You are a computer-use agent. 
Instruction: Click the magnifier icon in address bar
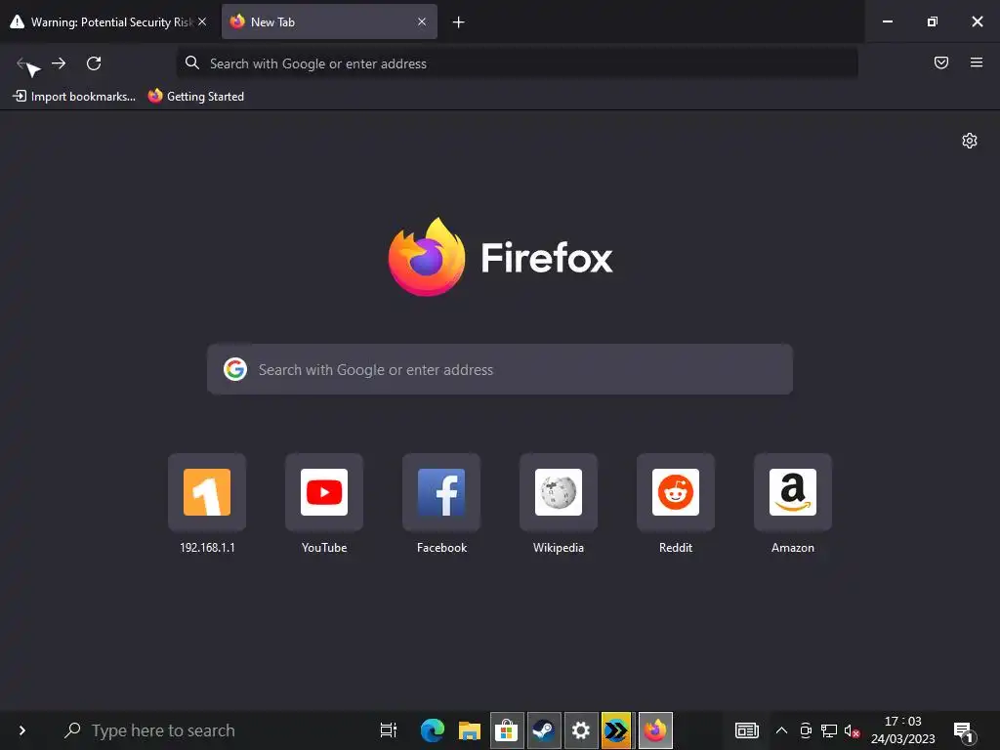(192, 62)
